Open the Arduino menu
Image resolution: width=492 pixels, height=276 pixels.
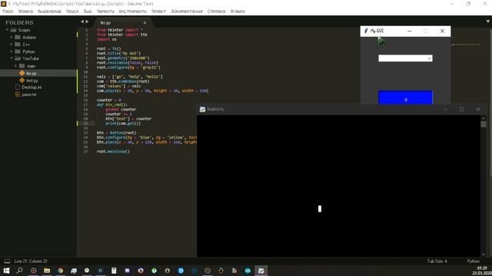pyautogui.click(x=238, y=11)
